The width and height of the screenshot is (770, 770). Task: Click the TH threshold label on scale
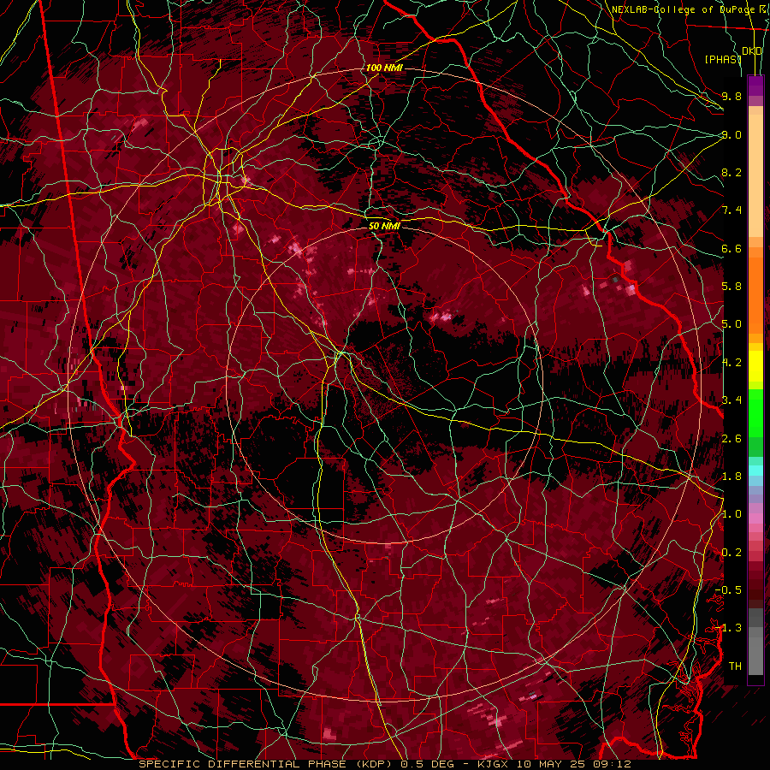click(x=735, y=666)
